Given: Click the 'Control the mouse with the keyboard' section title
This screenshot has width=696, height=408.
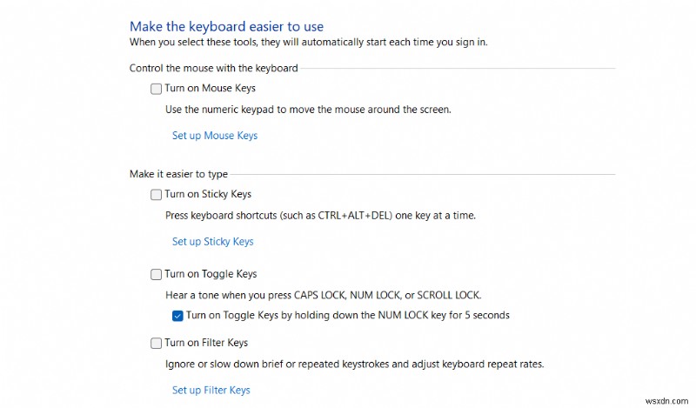Looking at the screenshot, I should pos(214,69).
